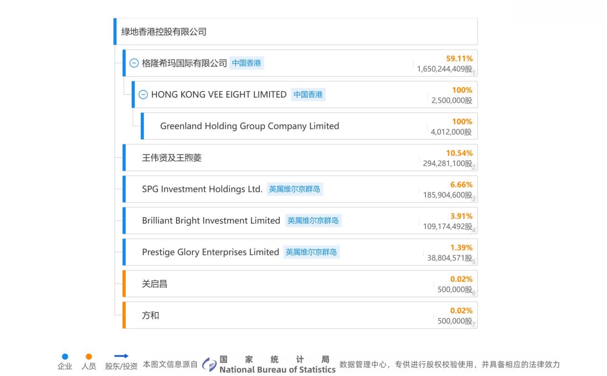This screenshot has height=376, width=607.
Task: Click the 100% value above 4,012,000股
Action: (462, 122)
